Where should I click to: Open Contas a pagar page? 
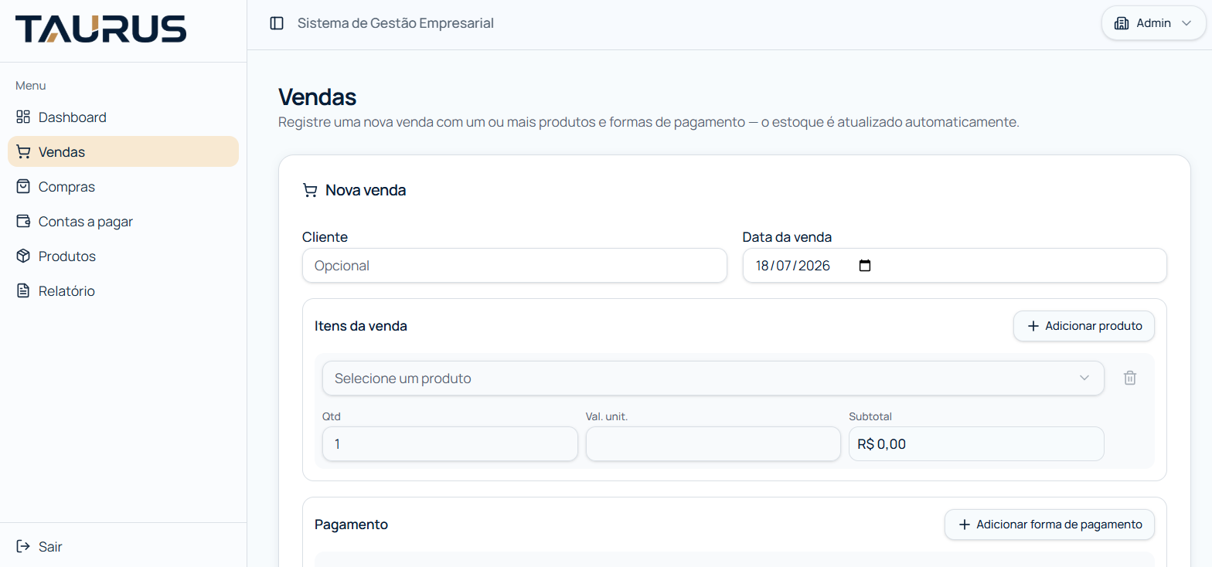(123, 222)
